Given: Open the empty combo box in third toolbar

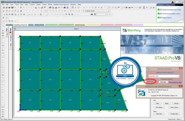Looking at the screenshot, I should coord(85,14).
